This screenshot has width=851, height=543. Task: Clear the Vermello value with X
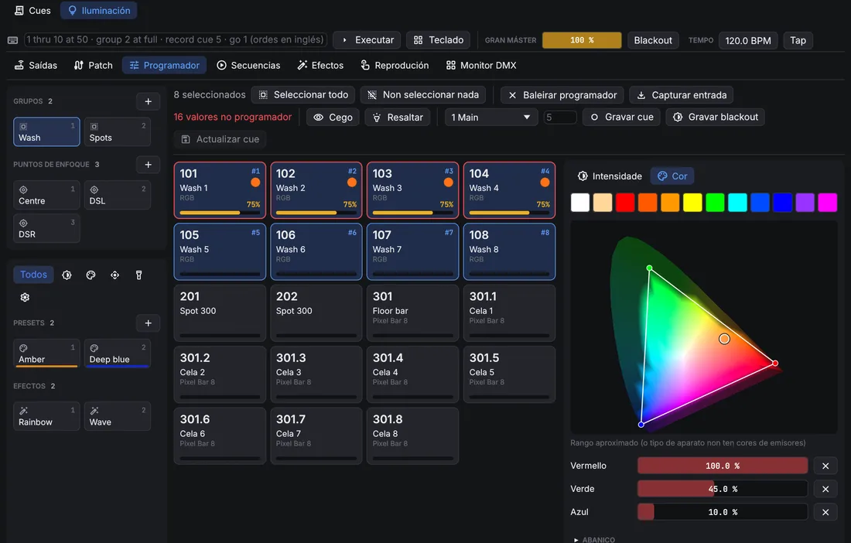[x=825, y=466]
